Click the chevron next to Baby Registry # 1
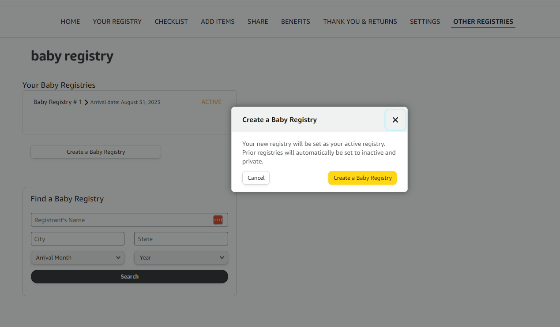Image resolution: width=560 pixels, height=327 pixels. 86,102
